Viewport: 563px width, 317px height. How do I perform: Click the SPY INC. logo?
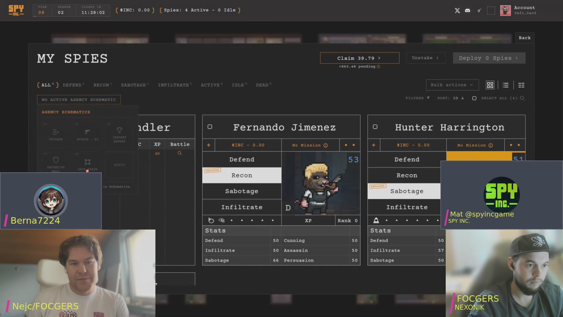pos(16,10)
